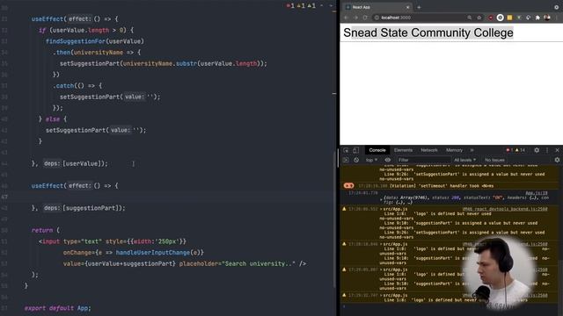Open a new browser tab with plus
563x316 pixels.
[419, 7]
